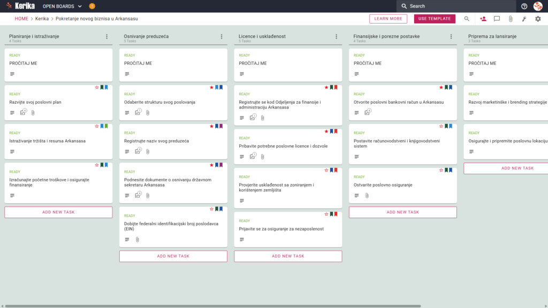Open description icon on Istraživanje tržišta card

pos(12,151)
